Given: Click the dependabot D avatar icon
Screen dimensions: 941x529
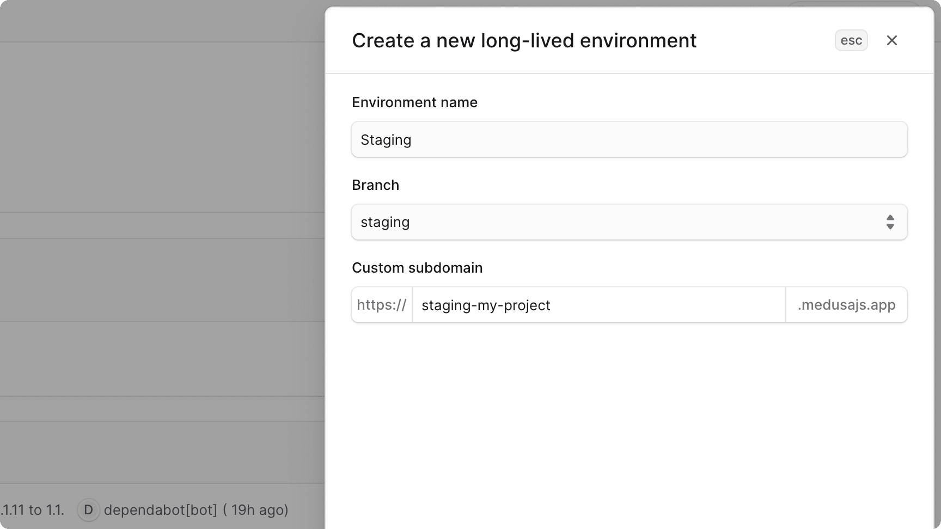Looking at the screenshot, I should click(x=88, y=510).
